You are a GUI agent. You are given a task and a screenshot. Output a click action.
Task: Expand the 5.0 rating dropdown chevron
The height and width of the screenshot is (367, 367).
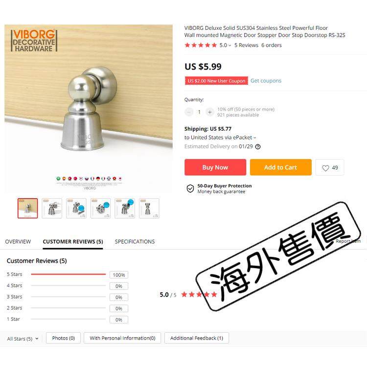click(230, 46)
